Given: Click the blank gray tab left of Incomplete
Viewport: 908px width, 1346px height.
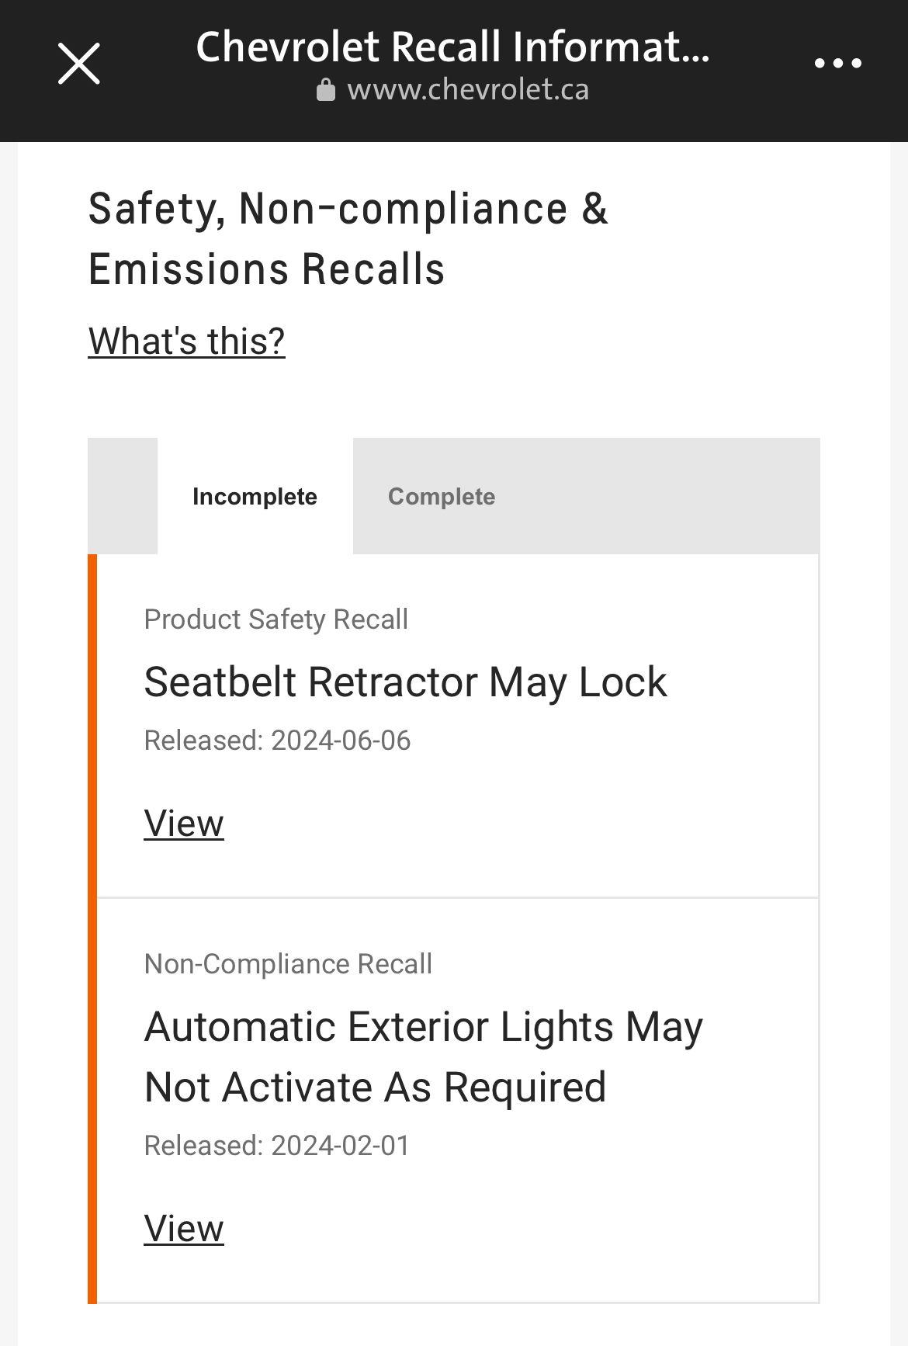Looking at the screenshot, I should (x=123, y=496).
